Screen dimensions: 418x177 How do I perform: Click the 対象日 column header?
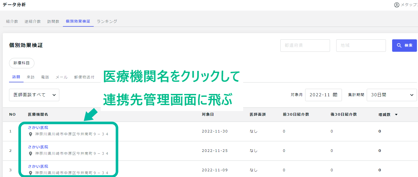pyautogui.click(x=208, y=114)
